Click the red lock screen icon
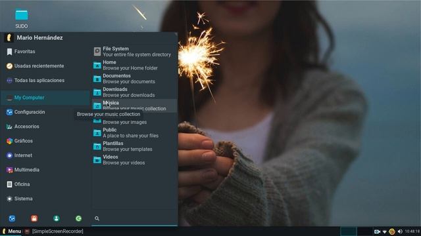Screen dimensions: 421x236 coord(34,218)
